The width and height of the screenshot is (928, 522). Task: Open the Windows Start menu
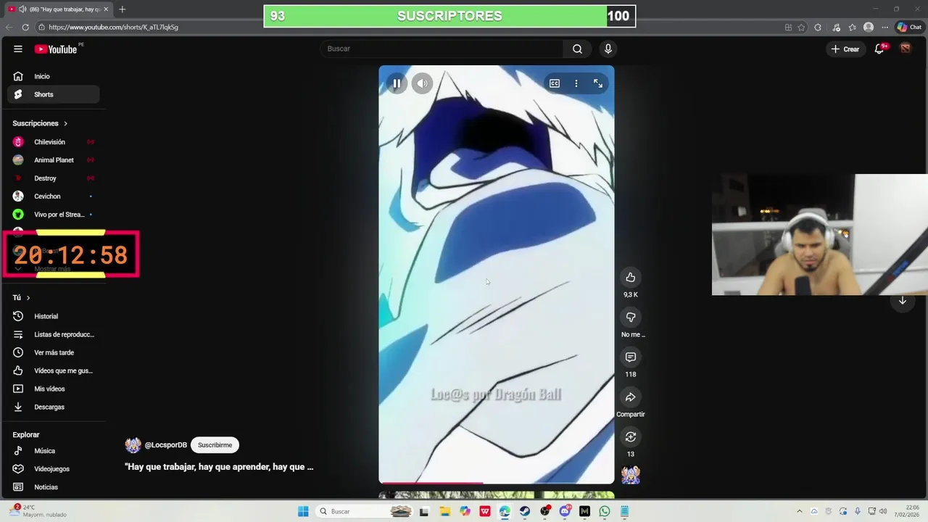(x=303, y=511)
